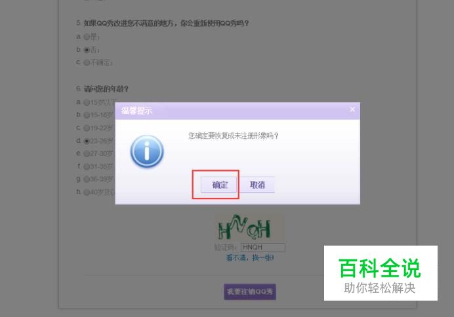Viewport: 454px width, 317px height.
Task: Click the 我要注销QQ秀 button
Action: pos(250,291)
